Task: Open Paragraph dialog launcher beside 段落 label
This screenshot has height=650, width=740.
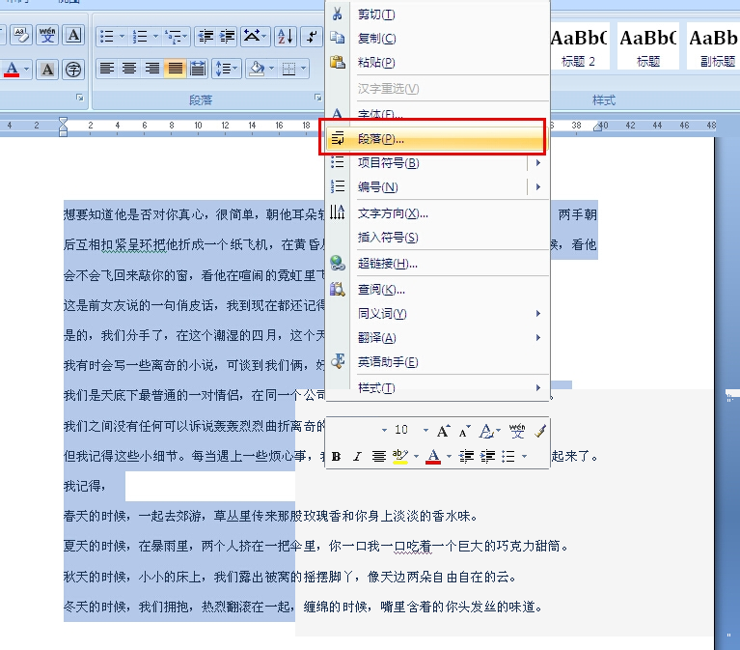Action: 318,98
